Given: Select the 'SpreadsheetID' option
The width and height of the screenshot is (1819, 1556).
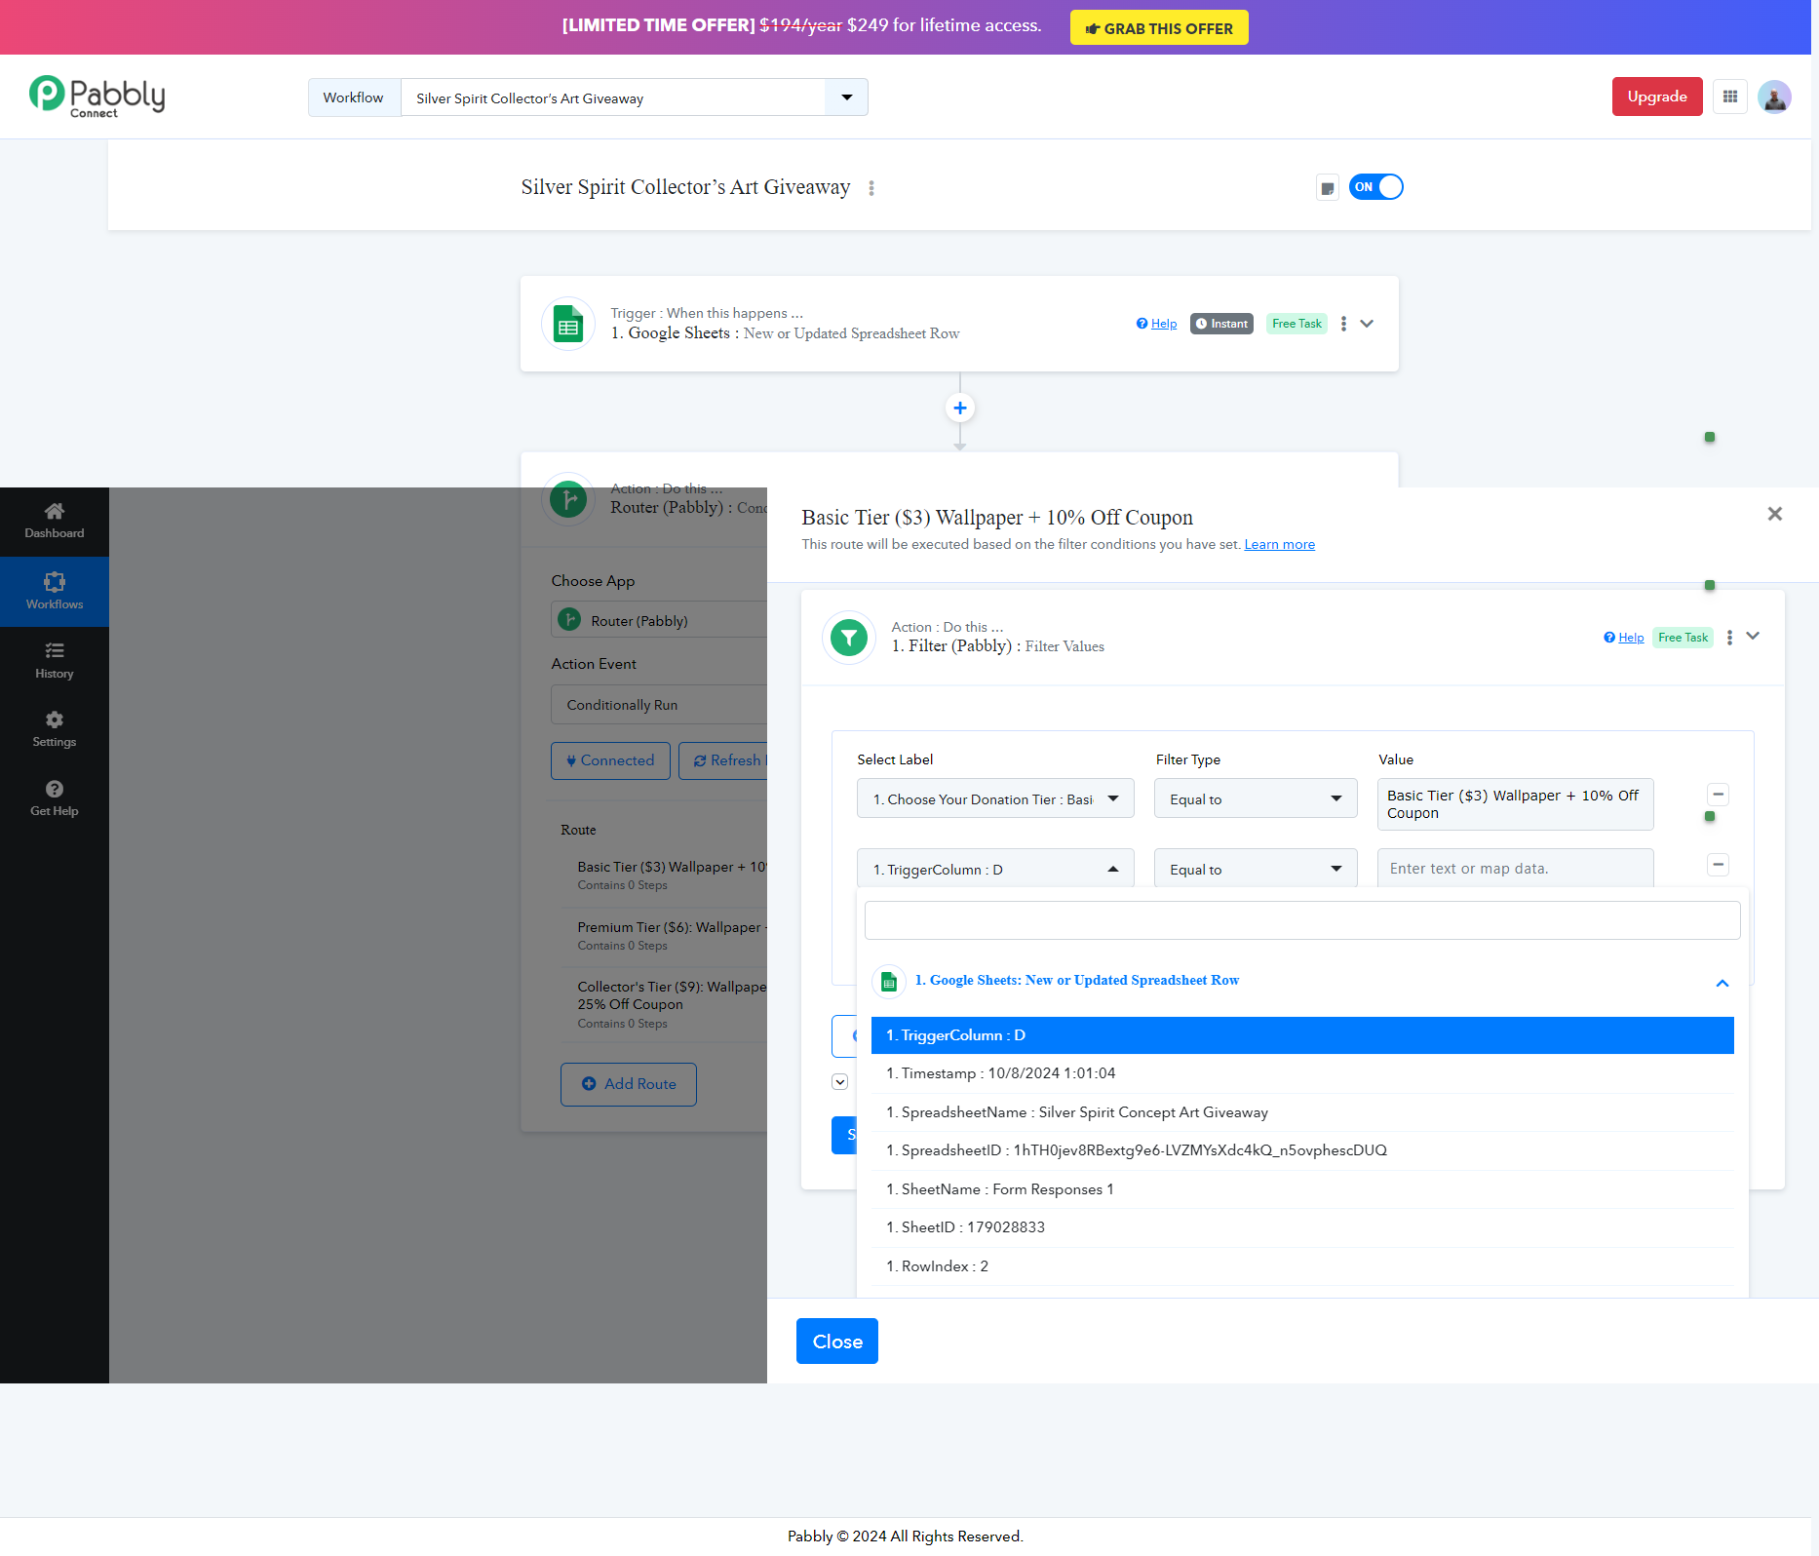Looking at the screenshot, I should click(x=1302, y=1150).
